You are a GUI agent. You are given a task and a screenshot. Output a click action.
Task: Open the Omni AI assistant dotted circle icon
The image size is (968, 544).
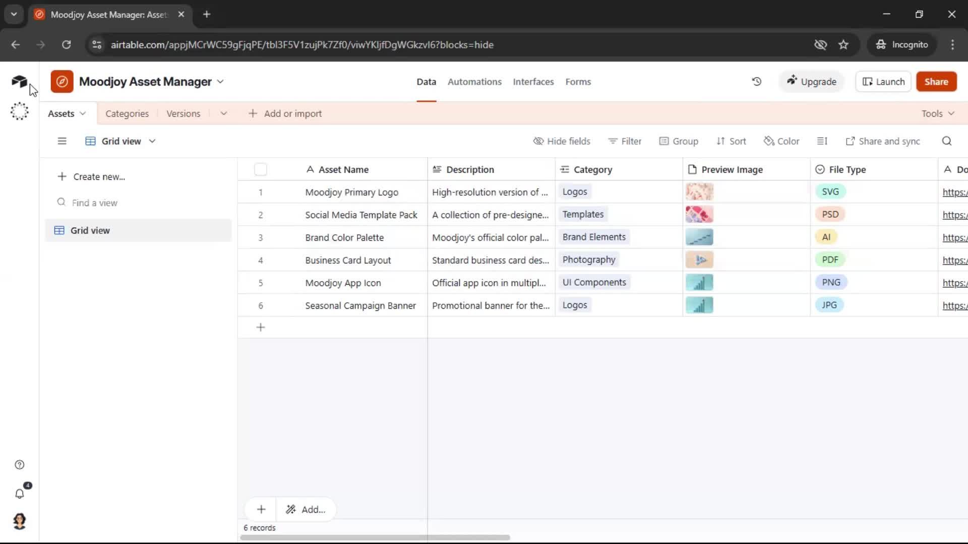click(x=19, y=111)
